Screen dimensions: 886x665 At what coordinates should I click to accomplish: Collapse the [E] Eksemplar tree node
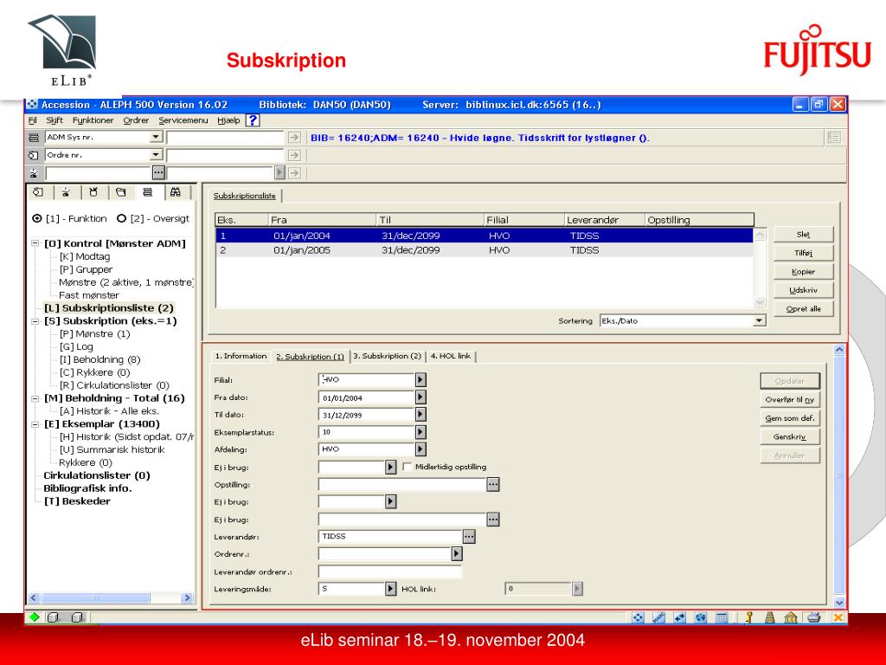pos(35,424)
